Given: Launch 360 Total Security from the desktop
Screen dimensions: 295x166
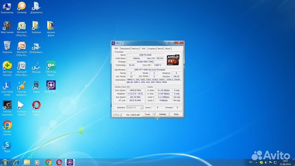Looking at the screenshot, I should [7, 66].
